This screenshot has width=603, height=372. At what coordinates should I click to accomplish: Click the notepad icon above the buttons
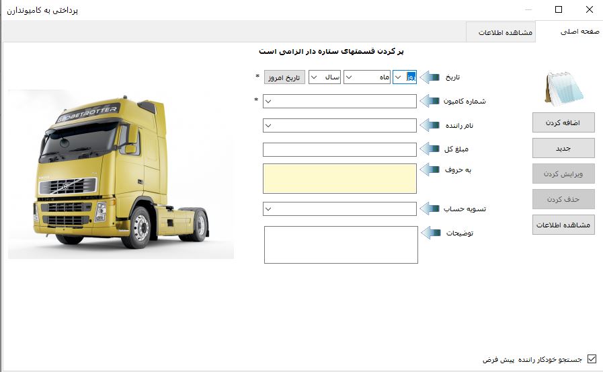tap(563, 87)
